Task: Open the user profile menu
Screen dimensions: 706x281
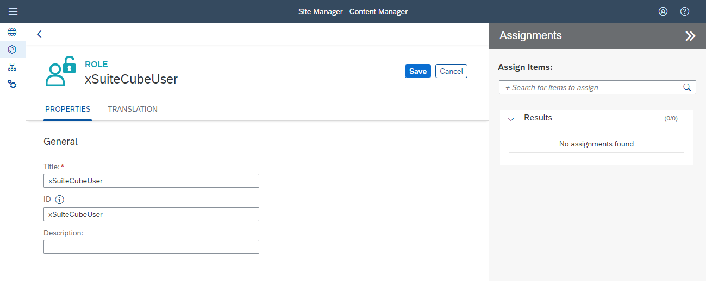Action: [x=663, y=11]
